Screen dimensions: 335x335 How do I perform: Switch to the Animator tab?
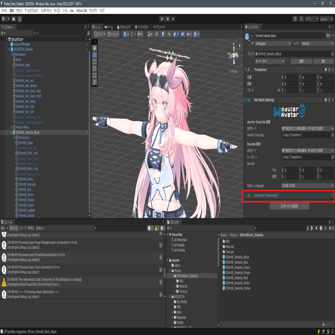[159, 27]
